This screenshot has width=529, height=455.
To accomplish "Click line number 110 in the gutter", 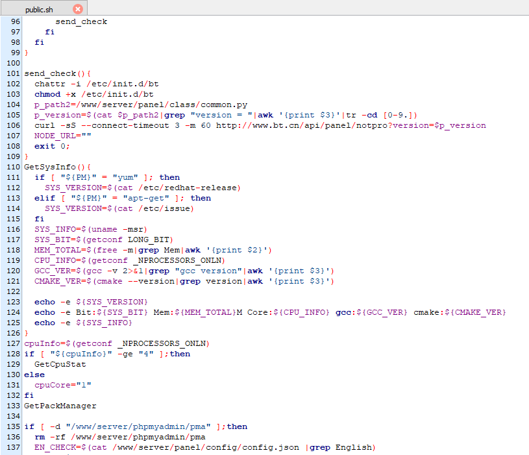I will click(13, 167).
